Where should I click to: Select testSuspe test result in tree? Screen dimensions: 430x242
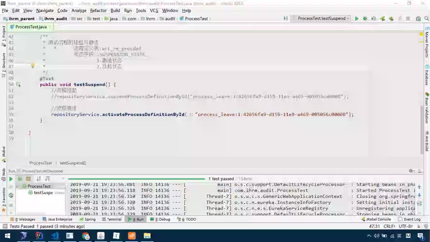43,193
